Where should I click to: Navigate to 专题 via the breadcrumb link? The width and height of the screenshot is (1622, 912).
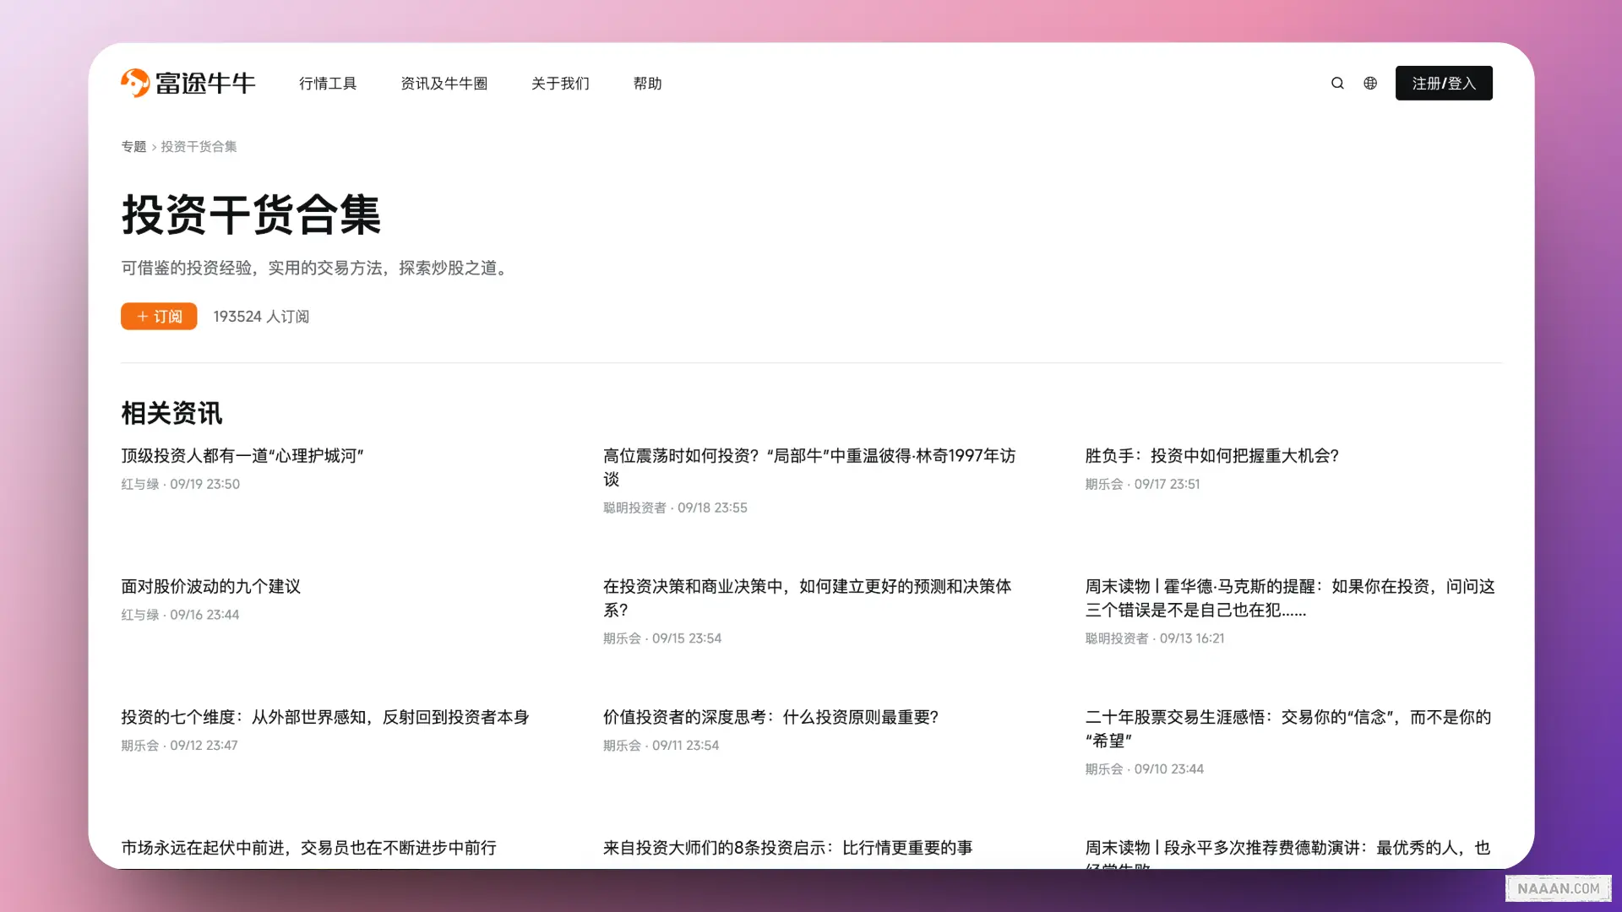coord(133,146)
